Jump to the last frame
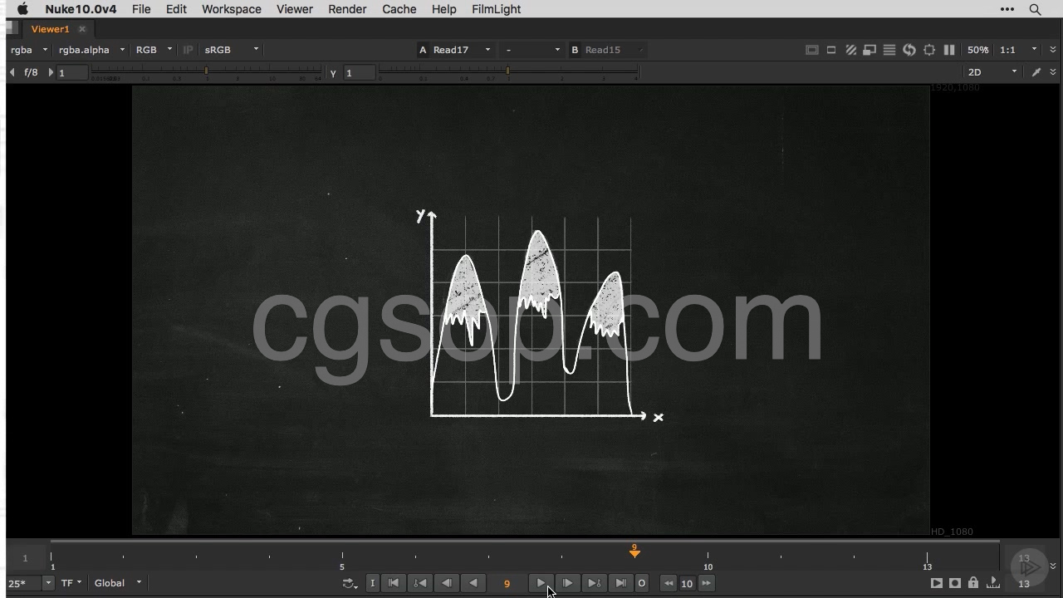 pos(620,583)
